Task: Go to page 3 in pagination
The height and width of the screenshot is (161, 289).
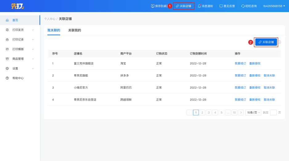Action: [x=209, y=112]
